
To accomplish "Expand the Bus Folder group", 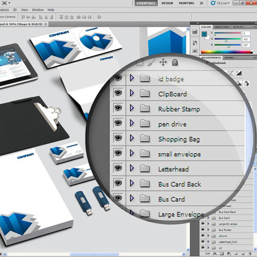I will pyautogui.click(x=208, y=230).
